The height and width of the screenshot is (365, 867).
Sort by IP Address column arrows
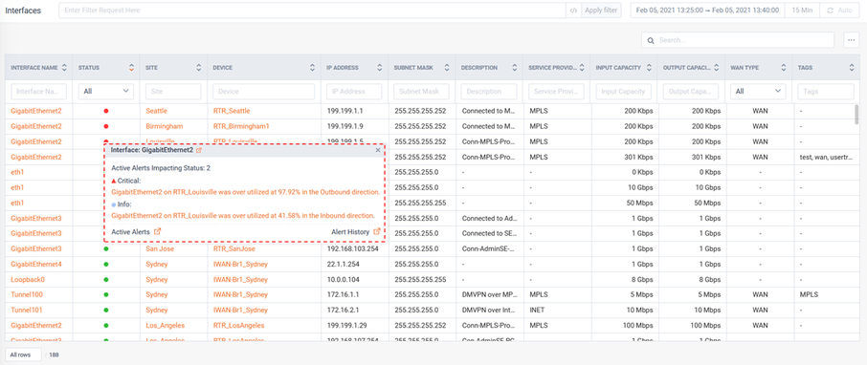[x=379, y=68]
